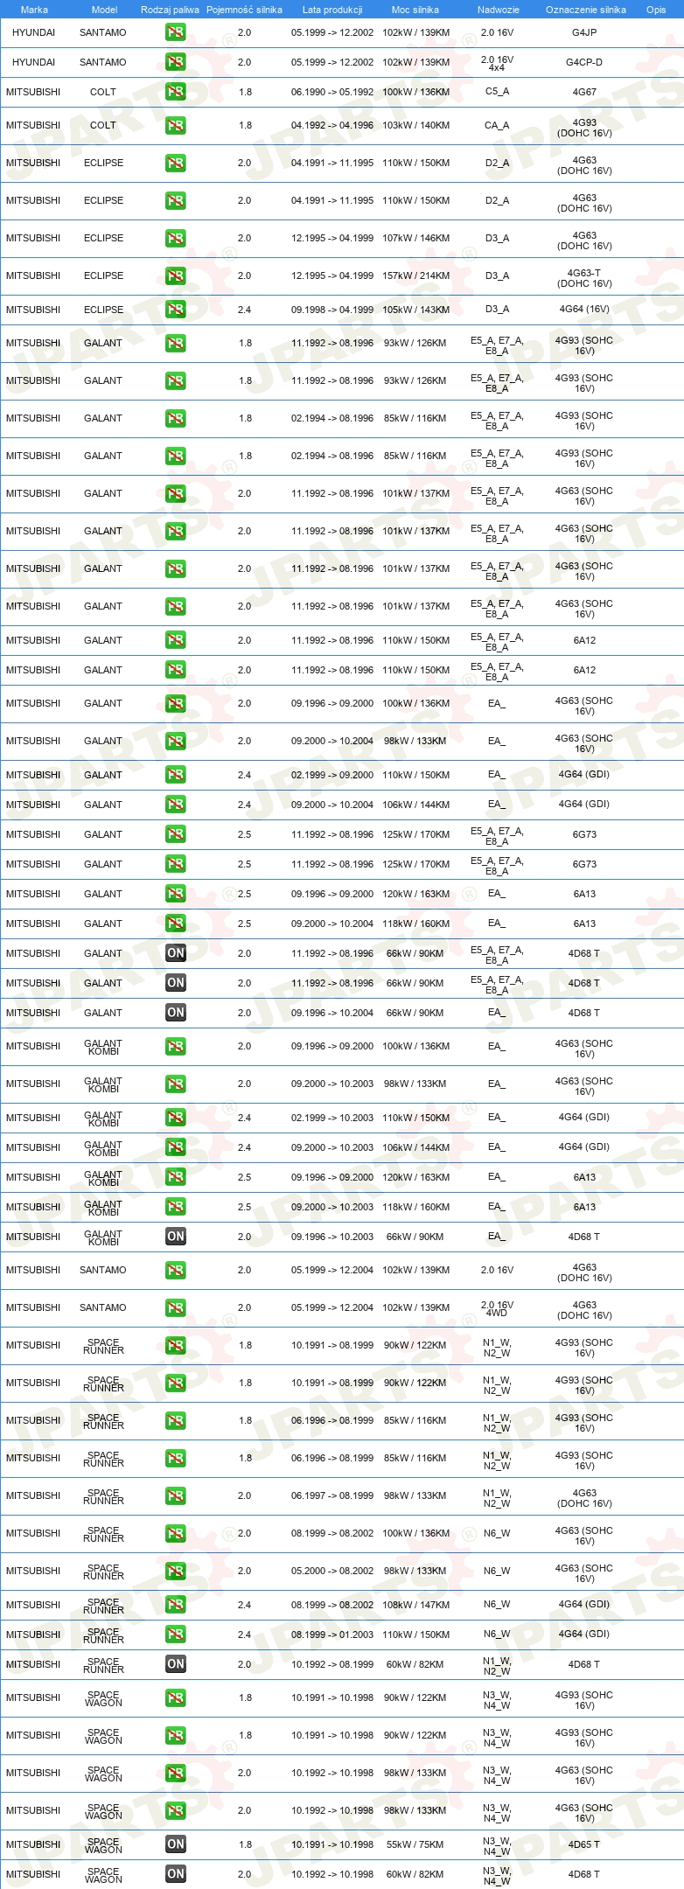This screenshot has height=1889, width=684.
Task: Click the Model column header
Action: pos(104,10)
